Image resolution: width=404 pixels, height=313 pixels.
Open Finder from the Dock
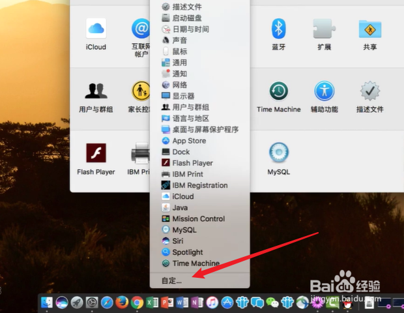(47, 303)
